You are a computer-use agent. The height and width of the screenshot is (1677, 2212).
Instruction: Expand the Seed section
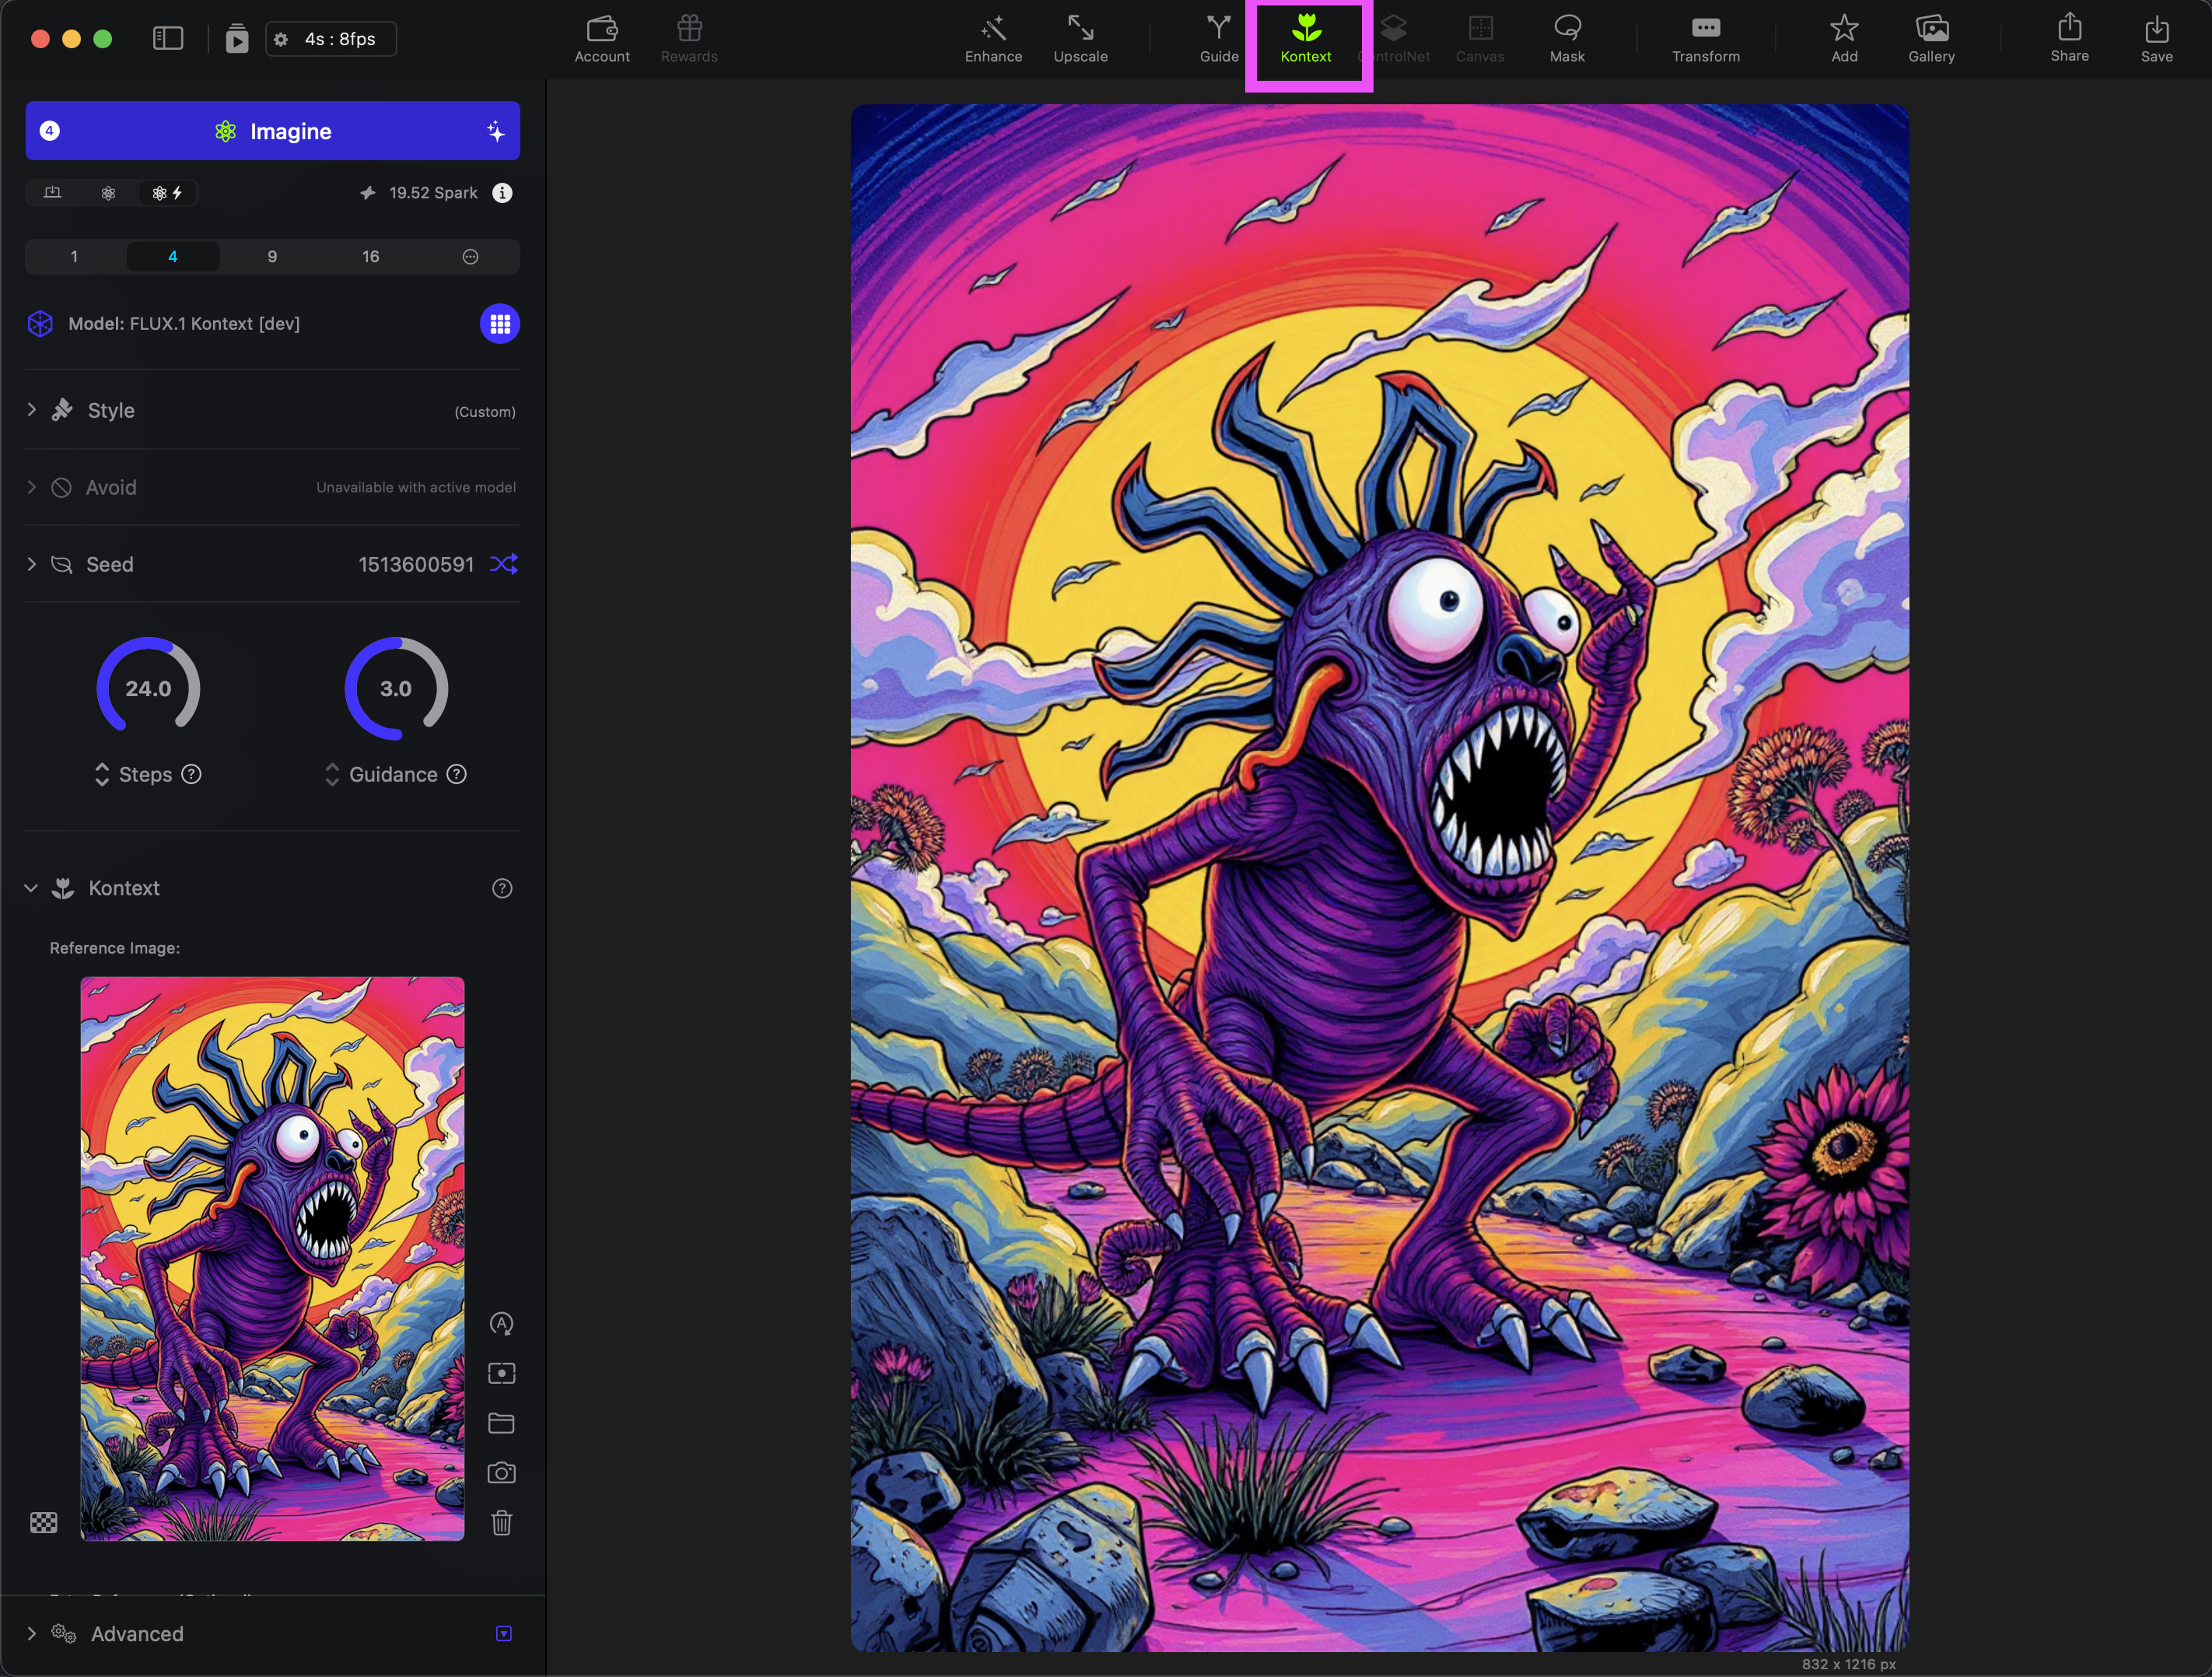32,564
